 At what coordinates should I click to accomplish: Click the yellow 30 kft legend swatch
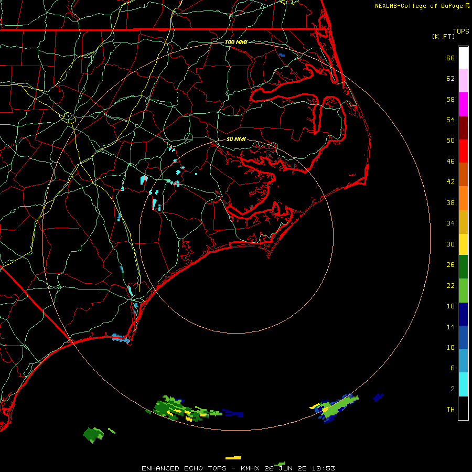click(463, 244)
